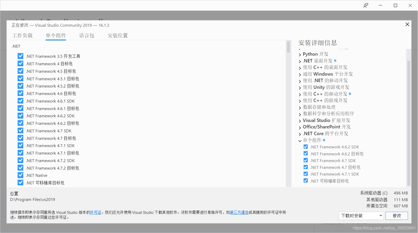Image resolution: width=418 pixels, height=233 pixels.
Task: Uncheck .NET Framework 4.7.1 目标包
Action: tap(20, 153)
